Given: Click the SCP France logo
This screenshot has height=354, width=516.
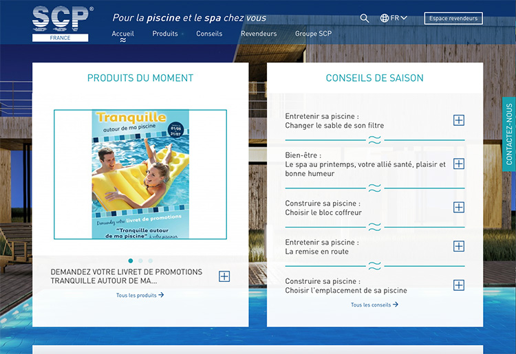Looking at the screenshot, I should coord(61,23).
